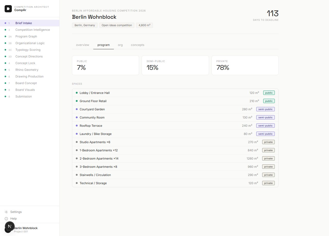Click private badge on 1-Bedroom Apartments
Viewport: 329px width, 236px height.
click(x=268, y=150)
